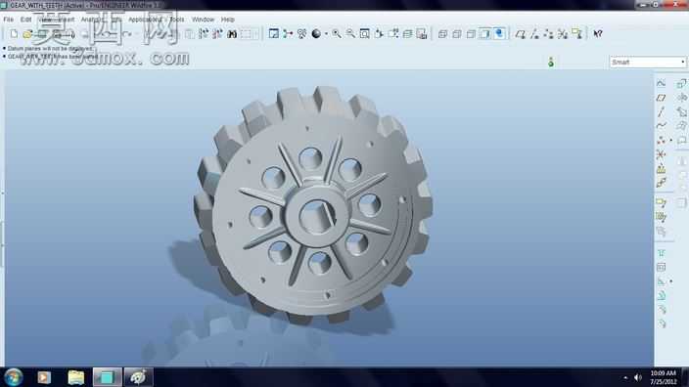
Task: Open the saved view list
Action: point(392,34)
